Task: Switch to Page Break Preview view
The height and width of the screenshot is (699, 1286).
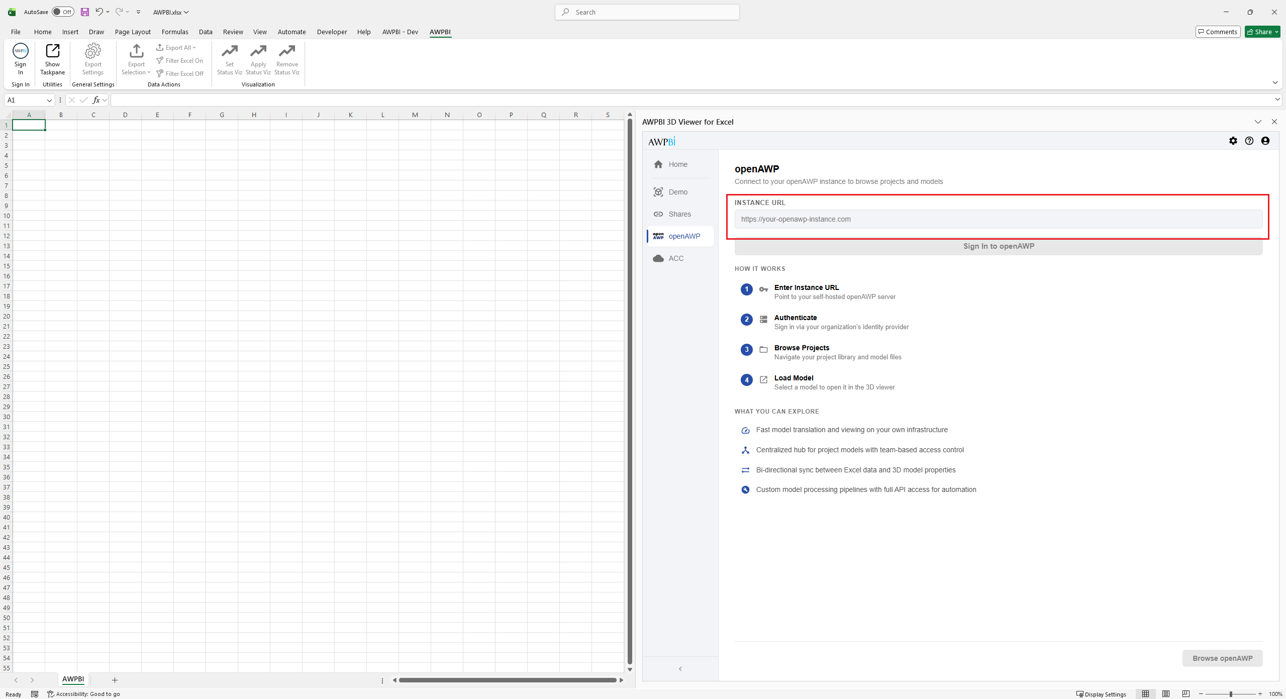Action: pyautogui.click(x=1186, y=694)
